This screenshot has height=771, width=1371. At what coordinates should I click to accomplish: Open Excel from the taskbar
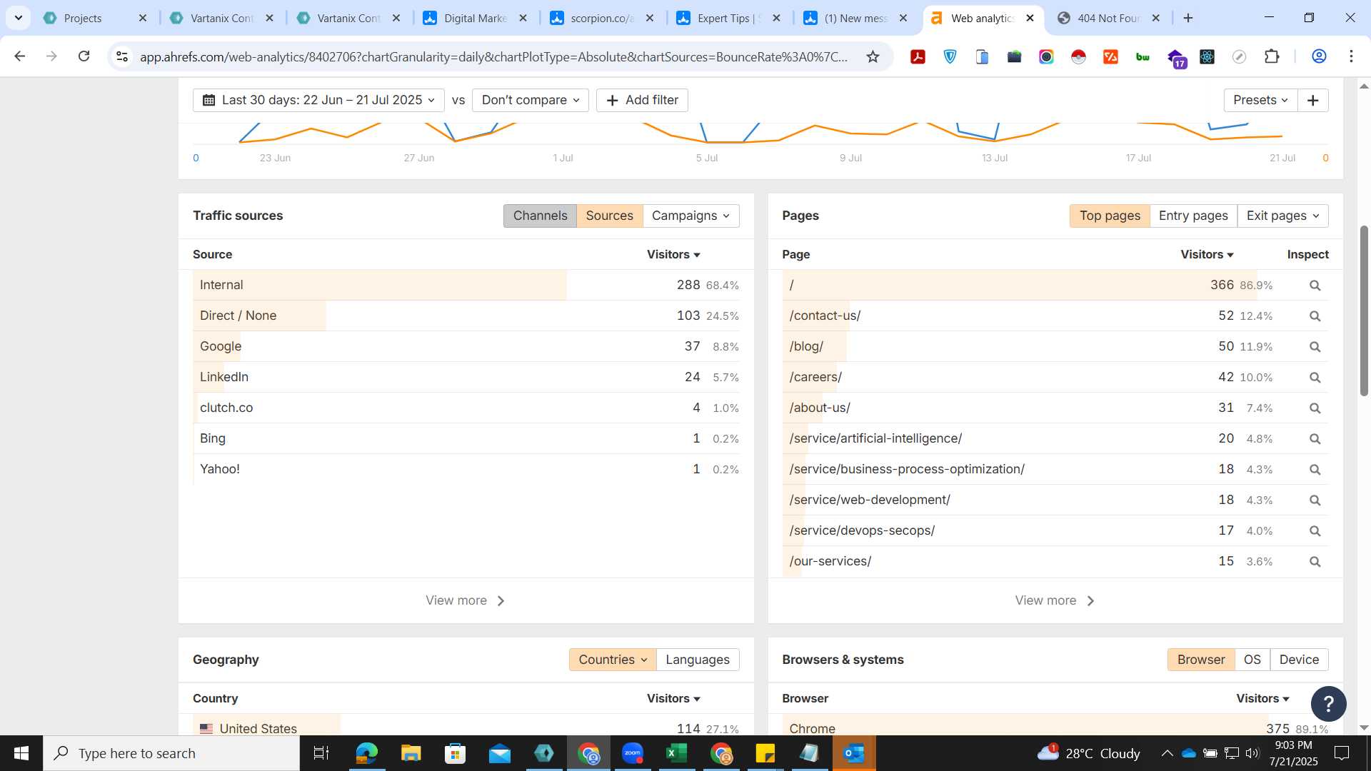[x=676, y=753]
